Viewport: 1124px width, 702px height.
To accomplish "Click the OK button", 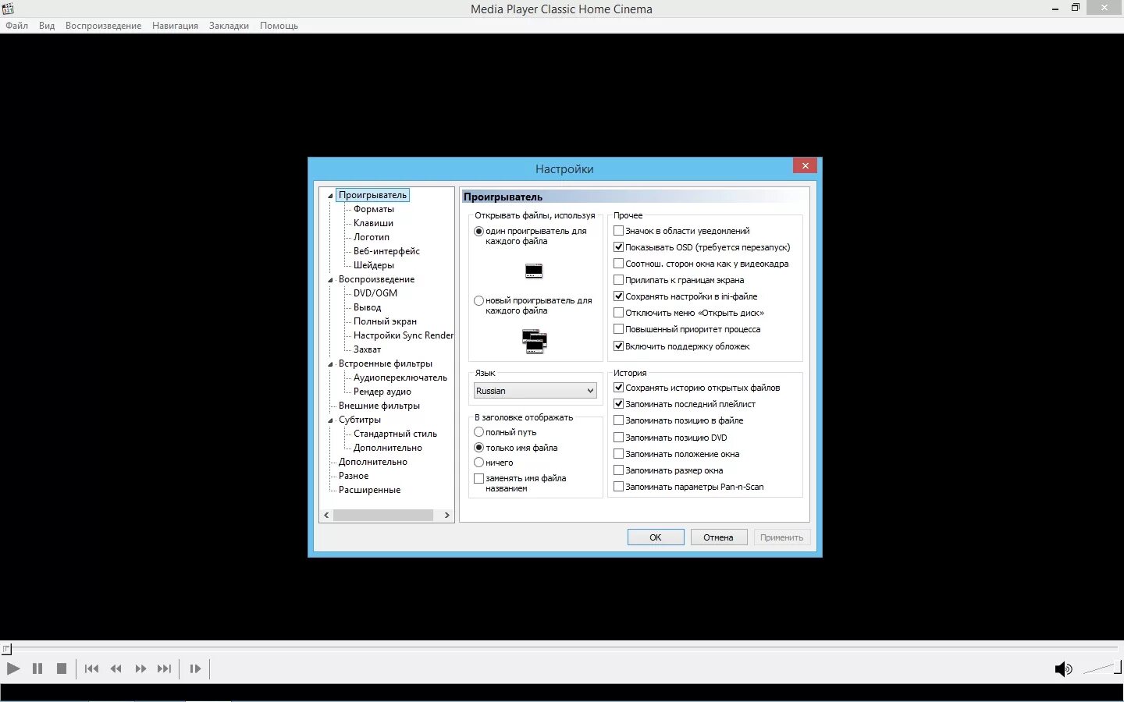I will pyautogui.click(x=656, y=537).
